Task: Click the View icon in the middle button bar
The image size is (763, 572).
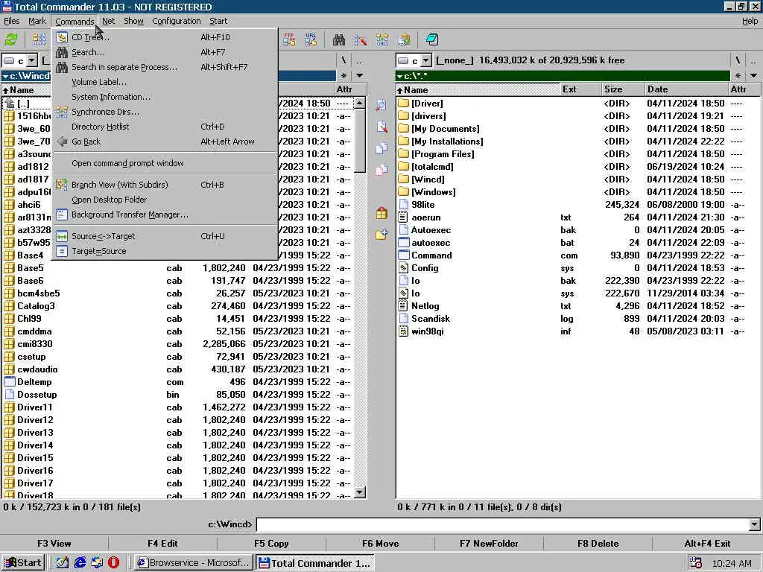Action: 381,105
